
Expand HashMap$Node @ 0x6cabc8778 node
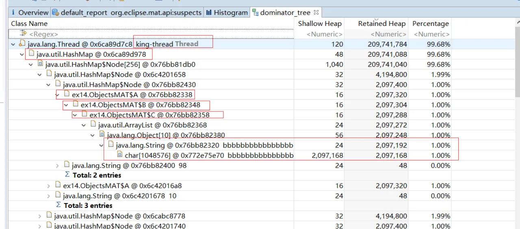click(x=40, y=216)
